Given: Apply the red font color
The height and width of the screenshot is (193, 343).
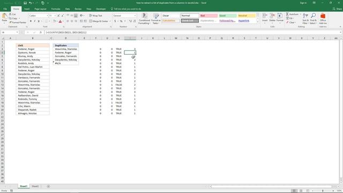Looking at the screenshot, I should click(x=61, y=21).
